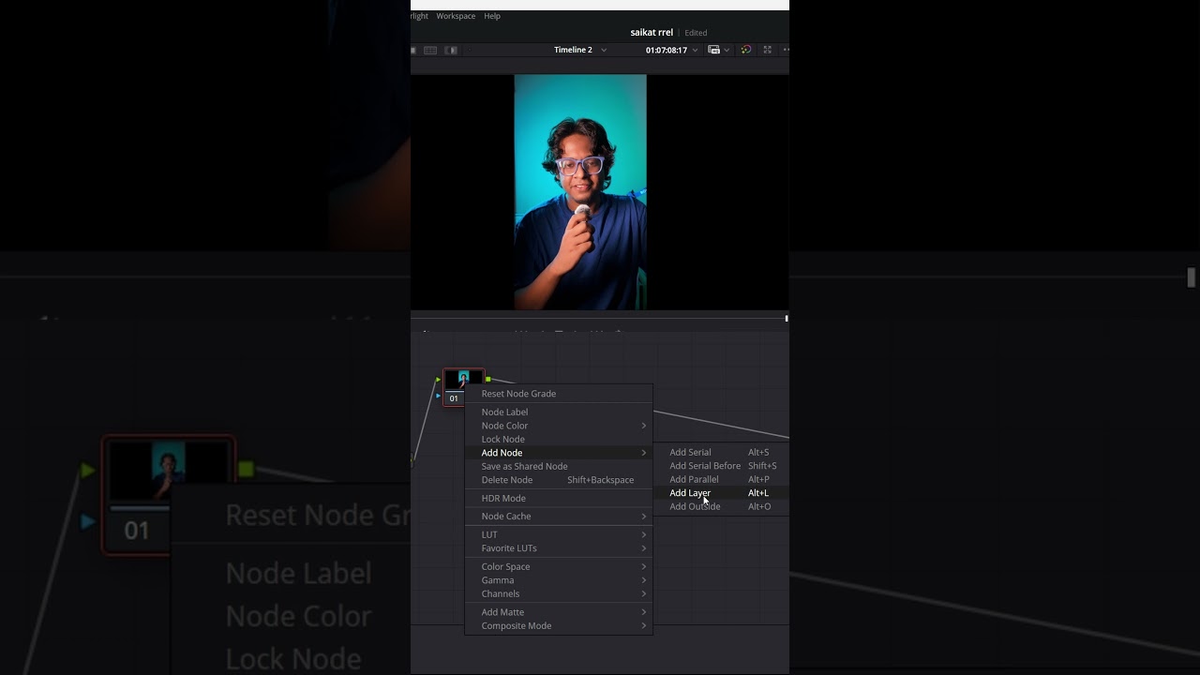
Task: Expand Composite Mode submenu
Action: point(559,625)
